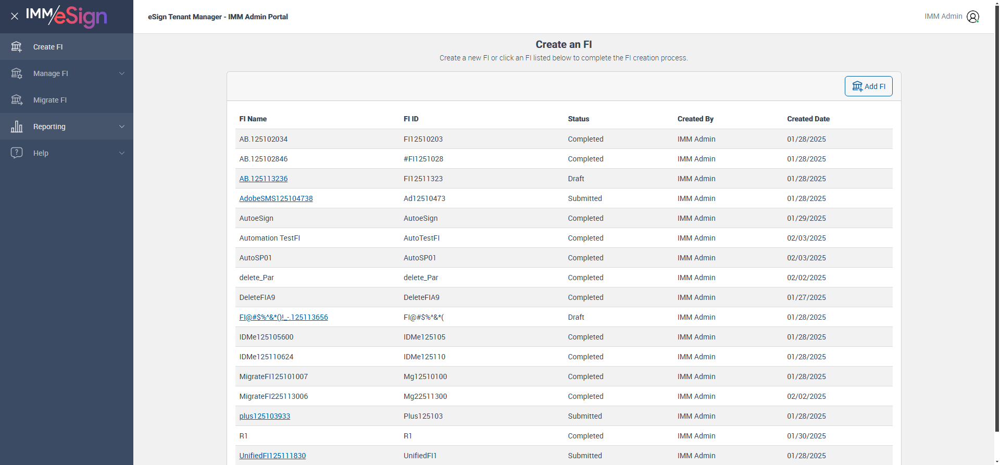1000x465 pixels.
Task: Open the AB.125113236 draft FI link
Action: point(264,179)
